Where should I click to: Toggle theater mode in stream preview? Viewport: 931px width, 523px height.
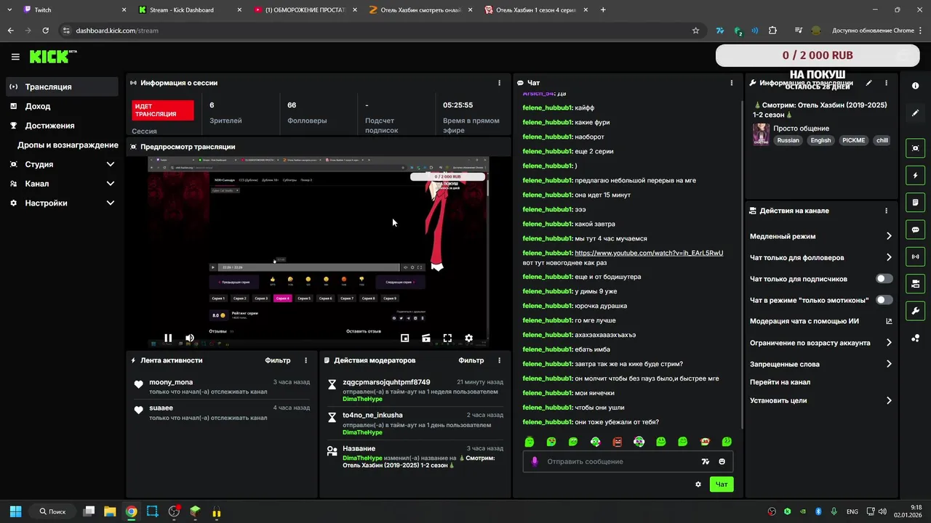point(426,338)
